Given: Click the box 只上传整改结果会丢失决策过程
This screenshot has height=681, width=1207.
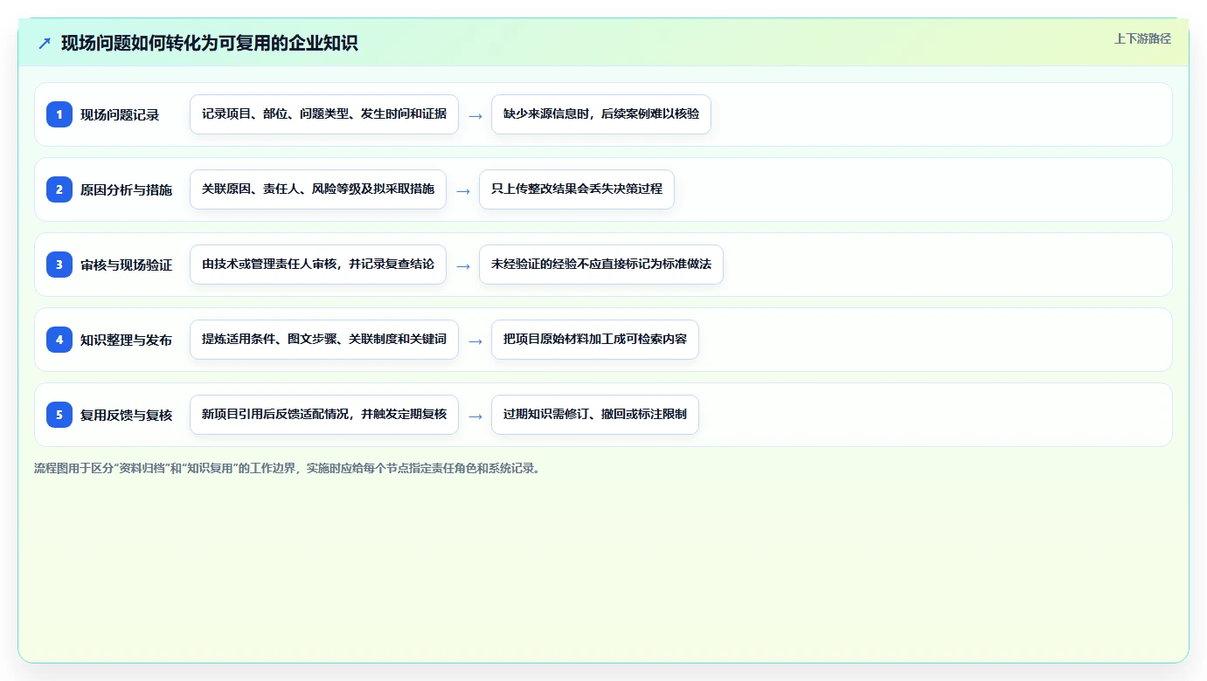Looking at the screenshot, I should pyautogui.click(x=577, y=189).
